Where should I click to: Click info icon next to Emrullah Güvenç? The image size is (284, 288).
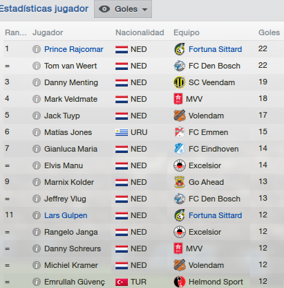pyautogui.click(x=37, y=282)
